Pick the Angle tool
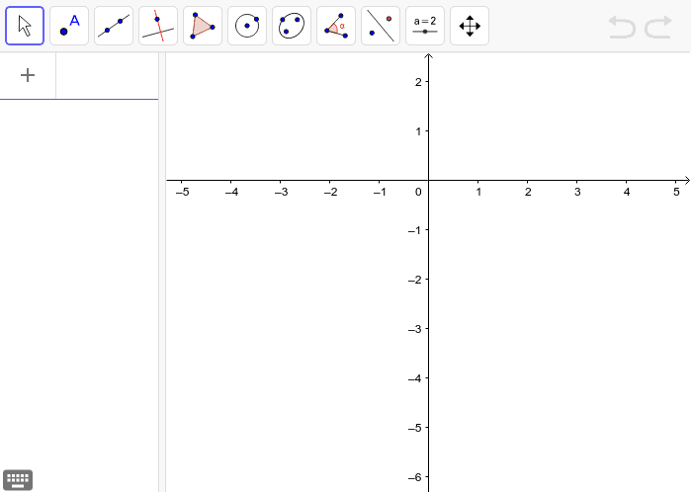The image size is (692, 494). 336,26
